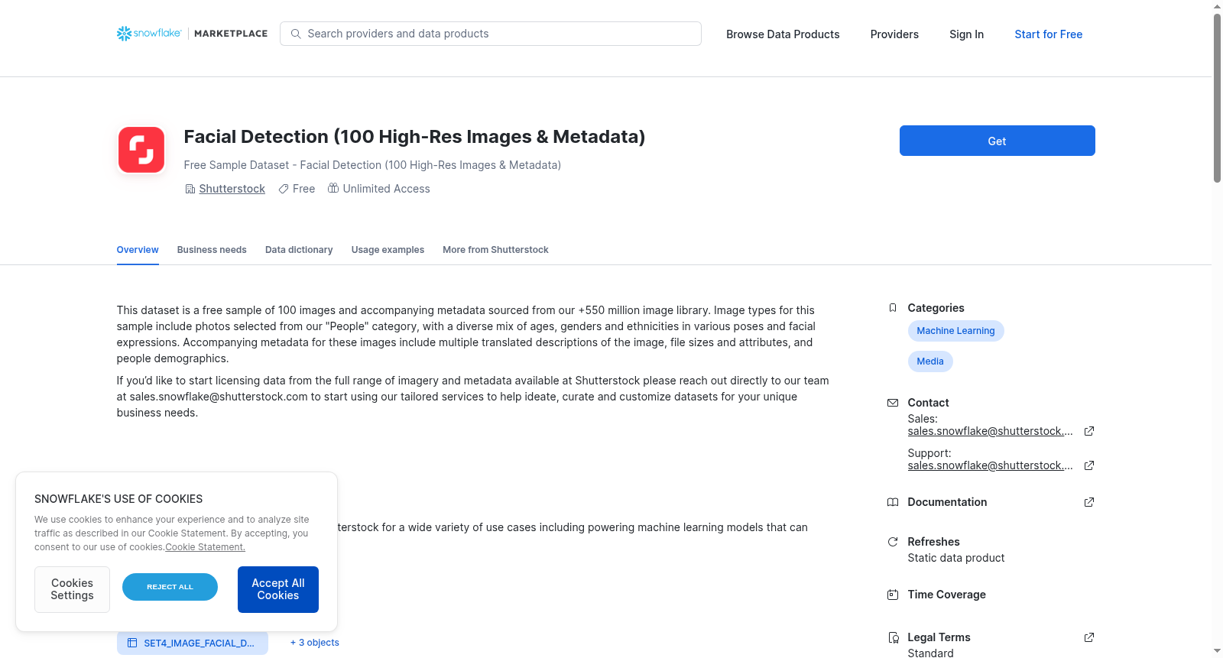Image resolution: width=1223 pixels, height=658 pixels.
Task: Open the Documentation link
Action: click(x=947, y=502)
